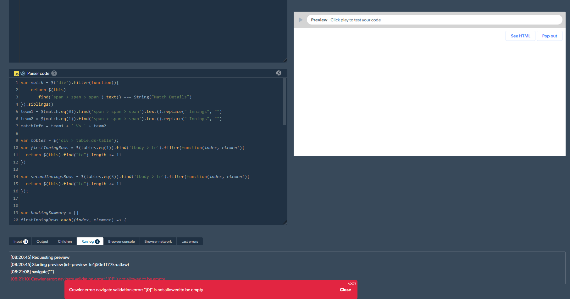
Task: Select the crawler error line in Run log
Action: tap(88, 279)
